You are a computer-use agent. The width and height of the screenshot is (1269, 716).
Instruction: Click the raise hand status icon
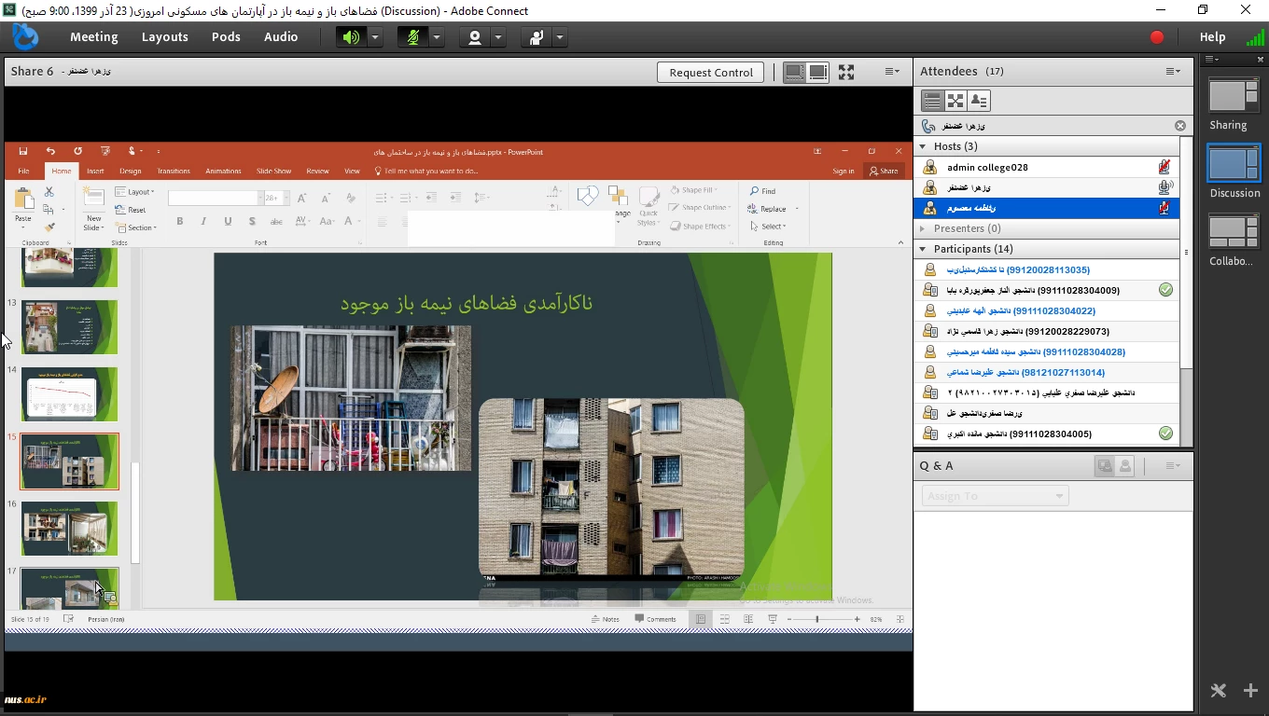point(537,37)
